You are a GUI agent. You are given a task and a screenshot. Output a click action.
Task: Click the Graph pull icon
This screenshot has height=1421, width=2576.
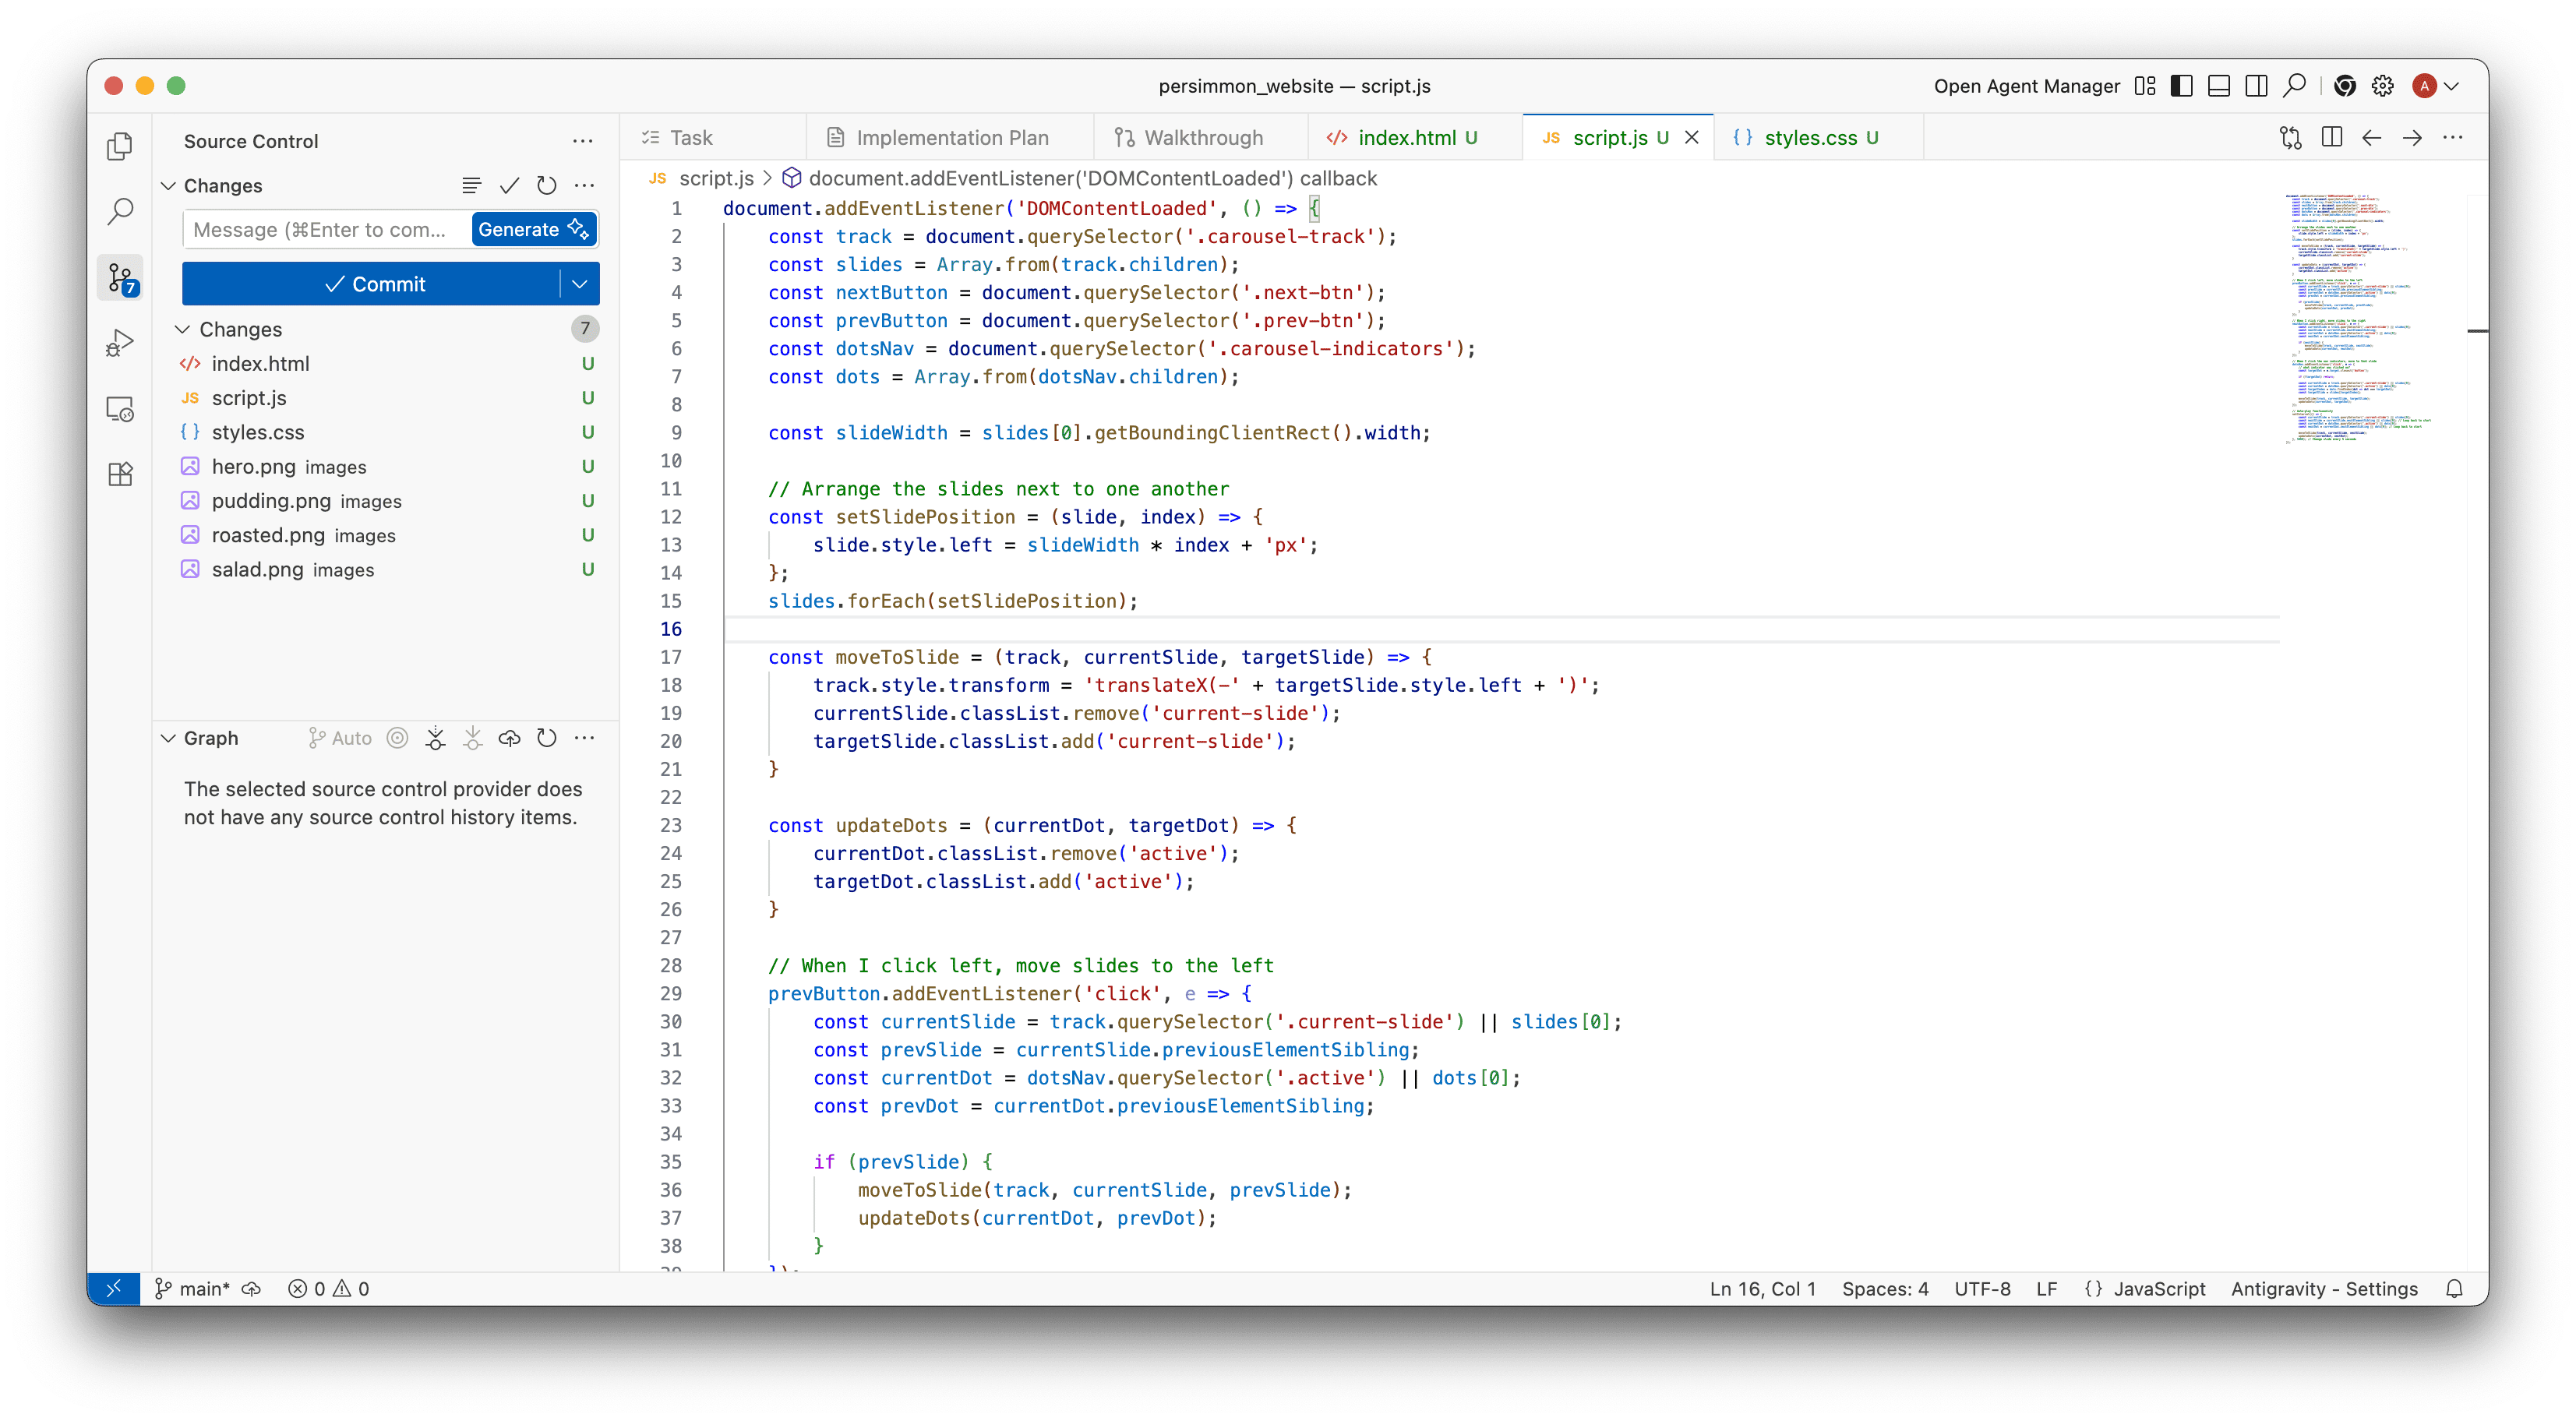(472, 738)
